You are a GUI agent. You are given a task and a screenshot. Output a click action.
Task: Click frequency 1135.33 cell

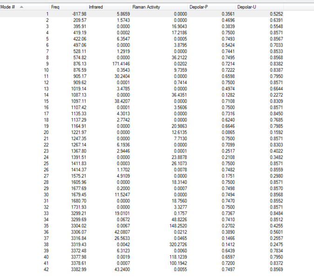[x=79, y=114]
